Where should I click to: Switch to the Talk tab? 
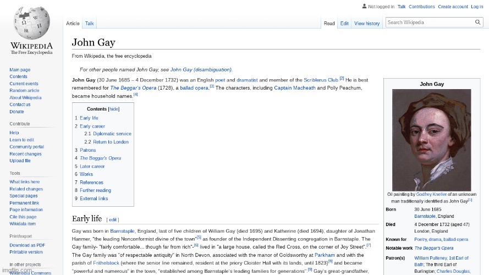[90, 24]
